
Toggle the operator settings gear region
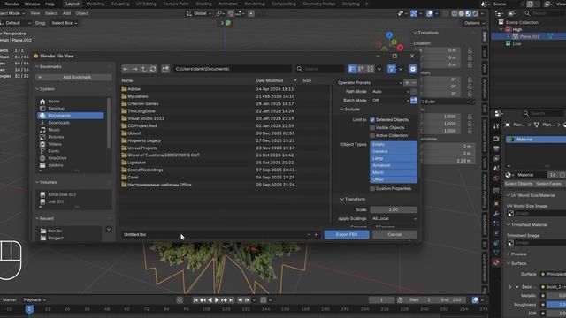[x=413, y=69]
